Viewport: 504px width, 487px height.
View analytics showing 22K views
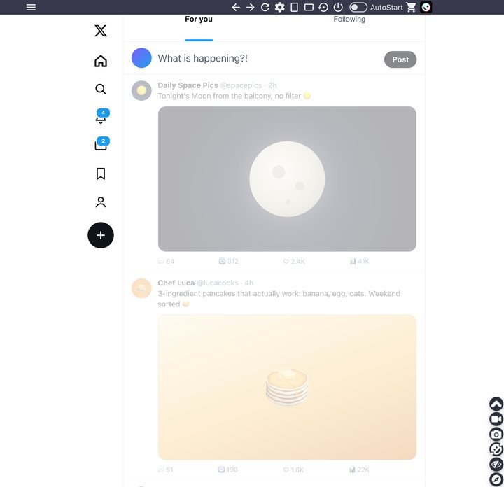pos(359,470)
